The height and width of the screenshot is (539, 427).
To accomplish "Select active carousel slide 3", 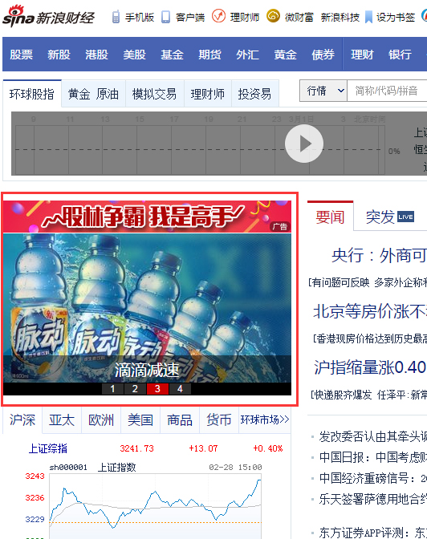I will (x=157, y=389).
